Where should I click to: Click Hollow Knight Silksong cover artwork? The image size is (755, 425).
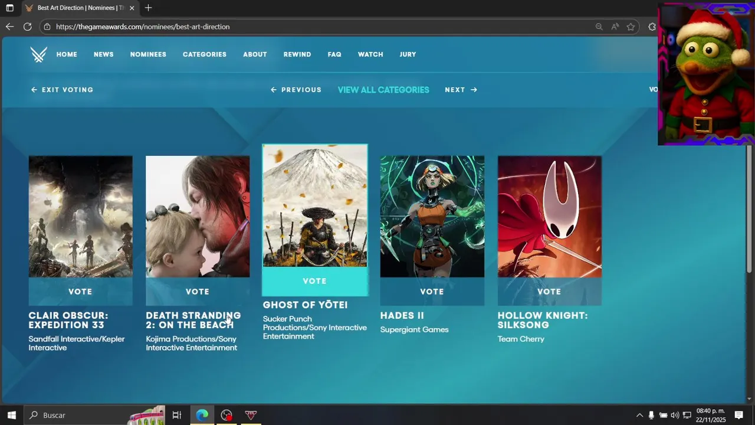tap(549, 217)
